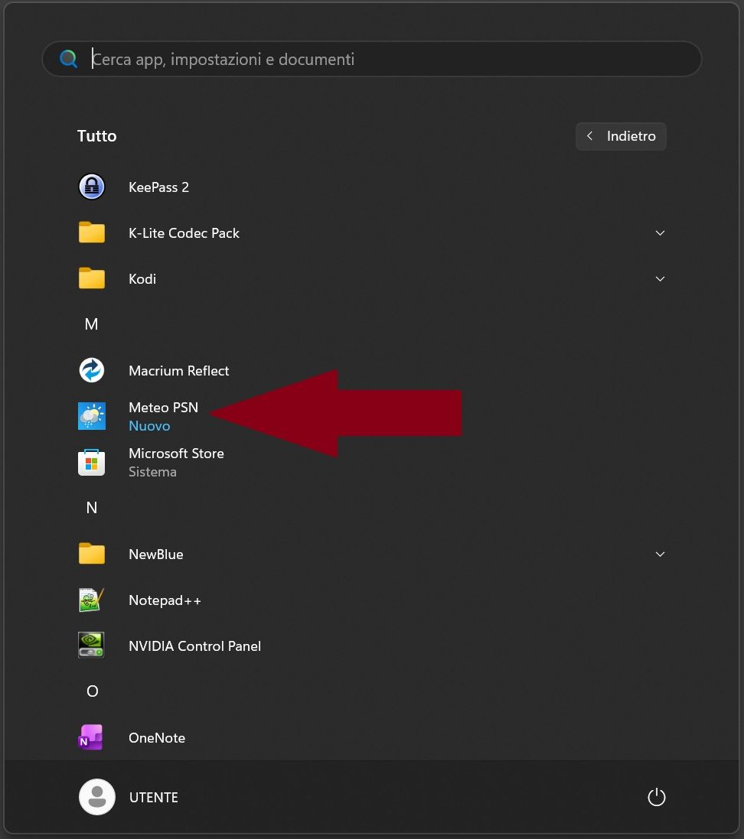Screen dimensions: 744x839
Task: Launch Macrium Reflect app icon
Action: 92,370
